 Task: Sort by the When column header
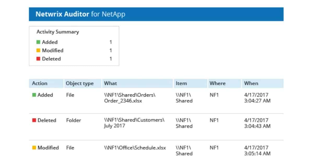point(251,83)
